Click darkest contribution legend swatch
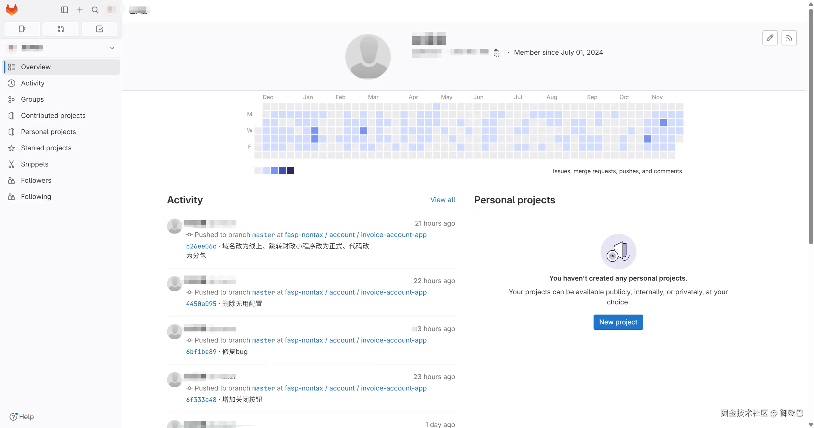 click(x=290, y=171)
